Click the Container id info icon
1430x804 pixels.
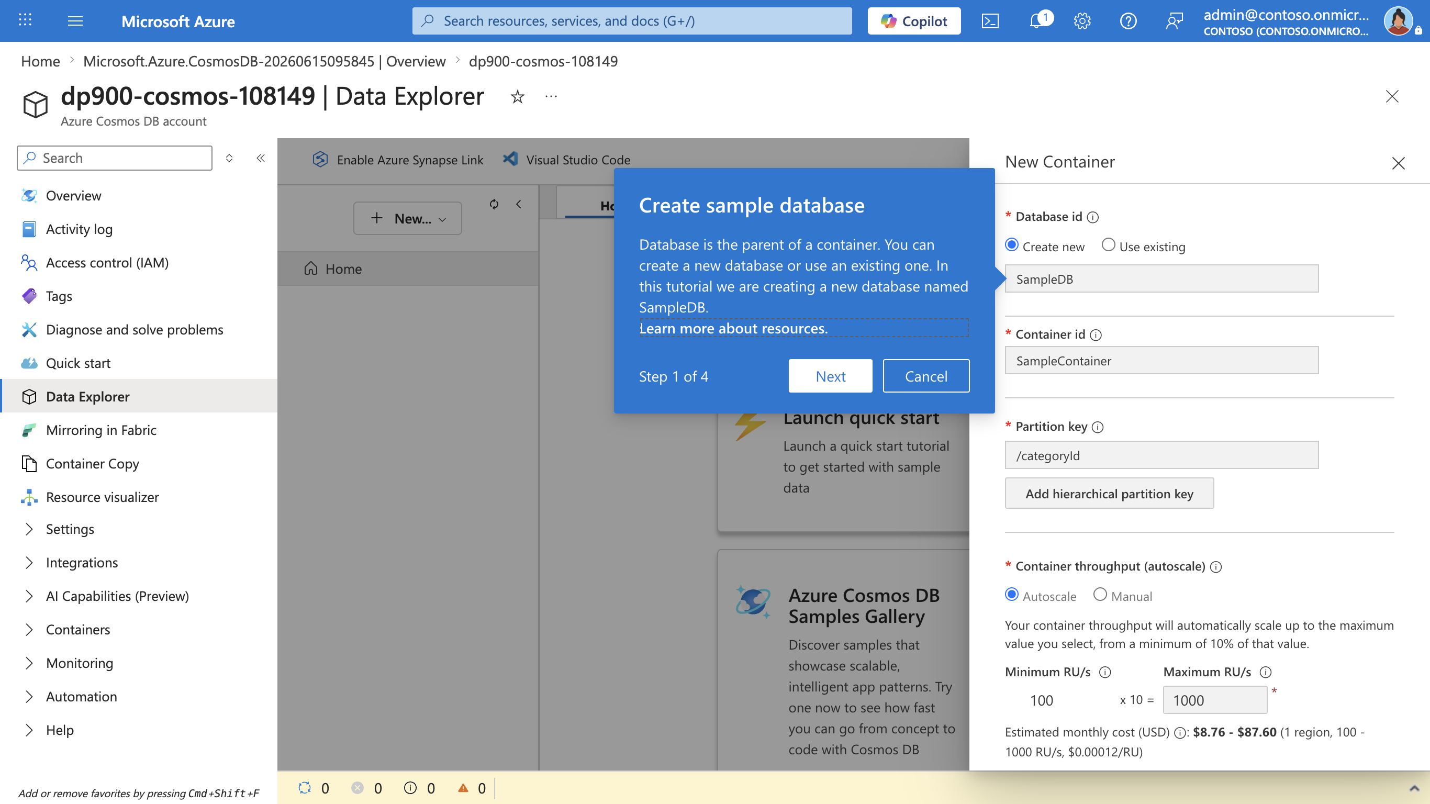[x=1096, y=335]
